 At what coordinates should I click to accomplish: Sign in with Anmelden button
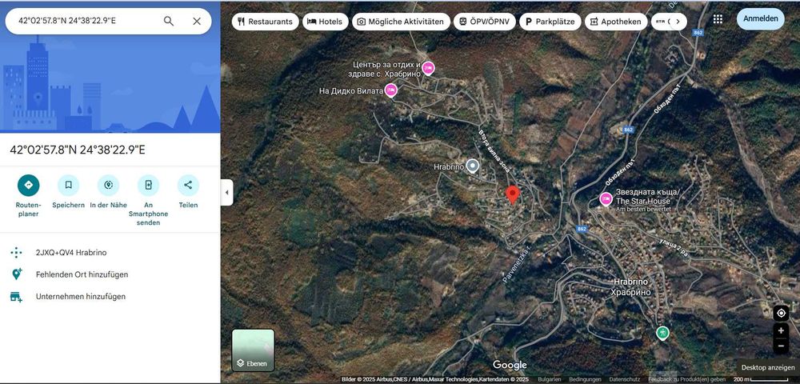pos(761,19)
